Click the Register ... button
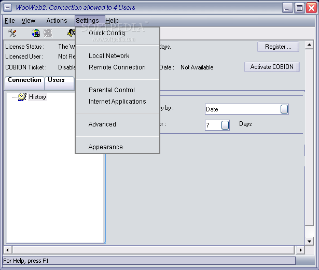The width and height of the screenshot is (319, 270). pyautogui.click(x=278, y=47)
